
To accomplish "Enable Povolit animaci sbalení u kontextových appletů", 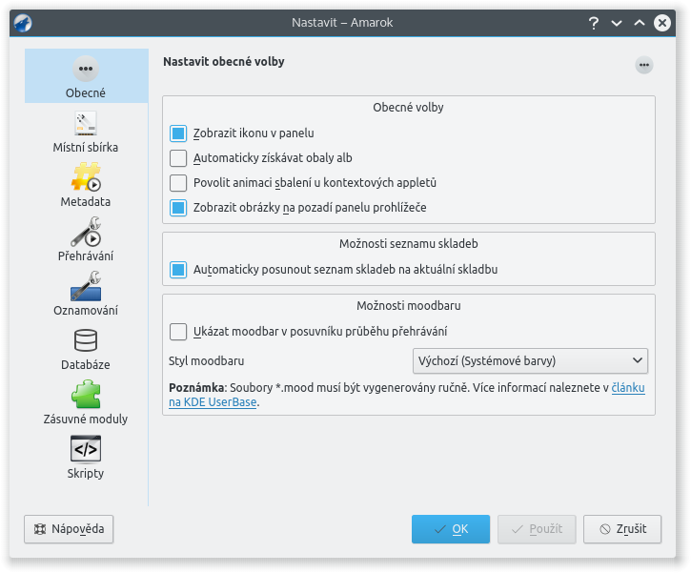I will point(178,182).
